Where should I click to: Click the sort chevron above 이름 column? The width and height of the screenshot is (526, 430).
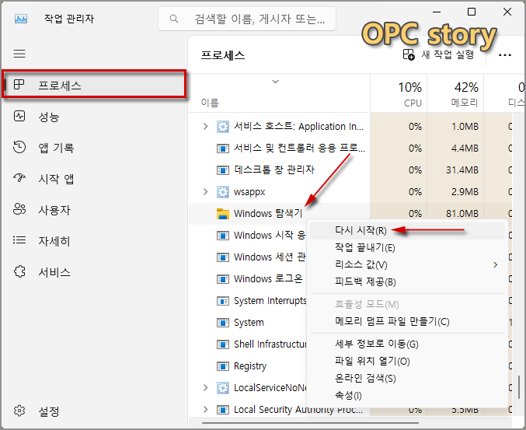(x=275, y=82)
